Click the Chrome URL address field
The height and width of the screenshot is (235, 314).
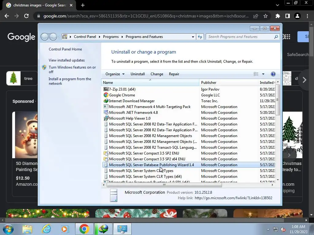[x=146, y=16]
